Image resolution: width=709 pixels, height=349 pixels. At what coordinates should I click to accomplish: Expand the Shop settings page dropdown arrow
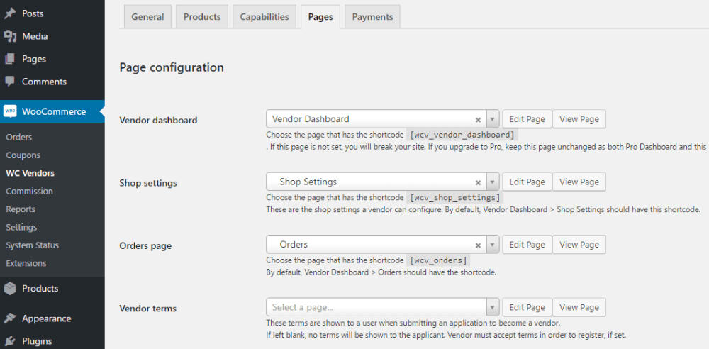[x=493, y=182]
